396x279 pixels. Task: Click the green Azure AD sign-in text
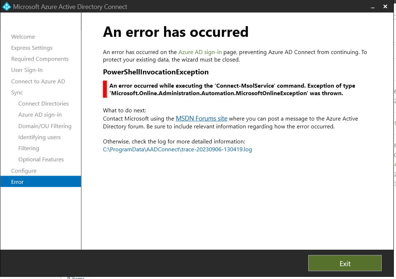point(200,52)
